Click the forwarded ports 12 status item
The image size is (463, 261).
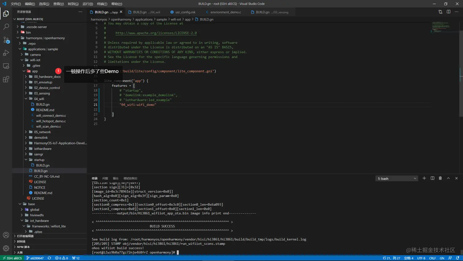pyautogui.click(x=76, y=258)
